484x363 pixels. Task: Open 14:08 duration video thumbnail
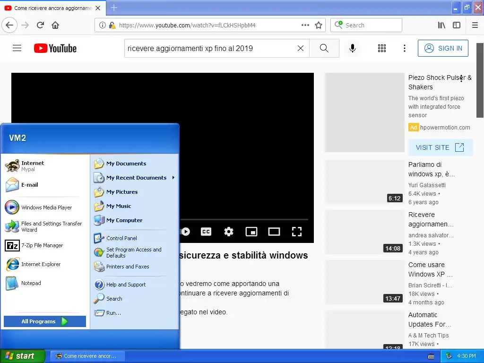(x=364, y=232)
